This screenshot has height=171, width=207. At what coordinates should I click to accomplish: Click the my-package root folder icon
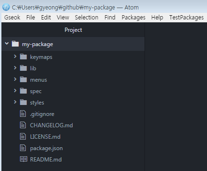(15, 44)
